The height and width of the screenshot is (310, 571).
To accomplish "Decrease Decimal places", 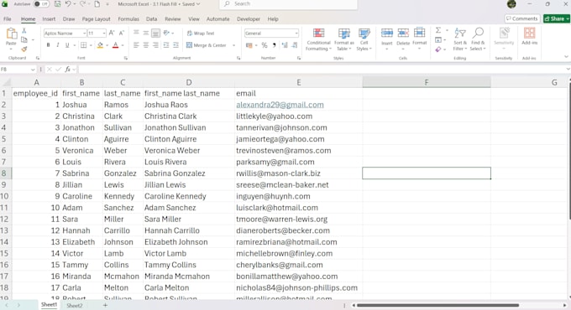I will click(x=294, y=45).
